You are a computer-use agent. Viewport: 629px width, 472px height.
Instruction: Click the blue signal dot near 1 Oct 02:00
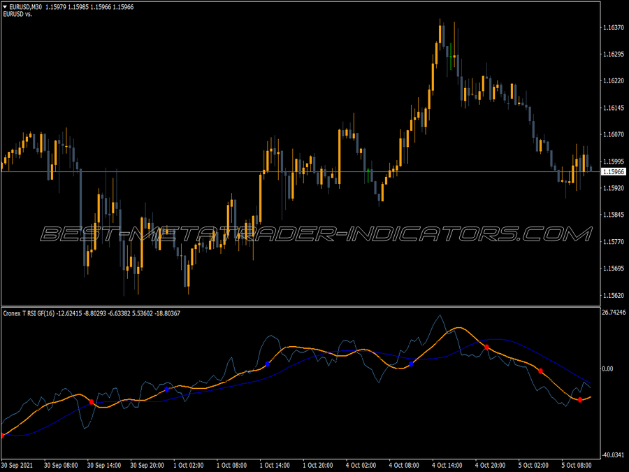(167, 389)
